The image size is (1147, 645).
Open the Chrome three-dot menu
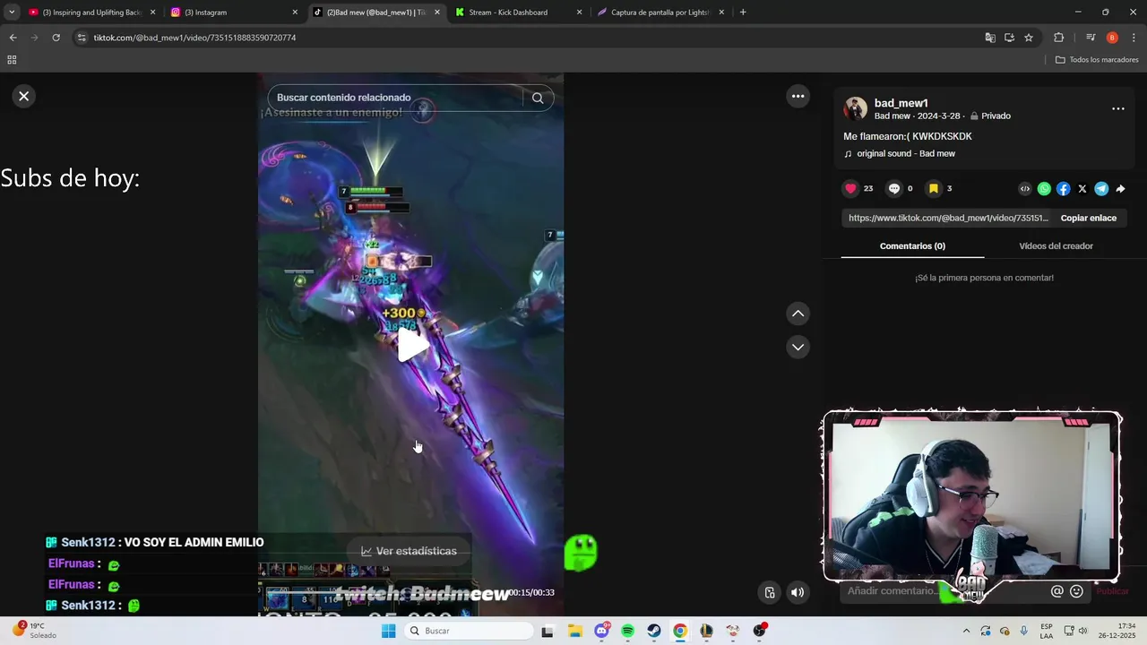[x=1134, y=38]
